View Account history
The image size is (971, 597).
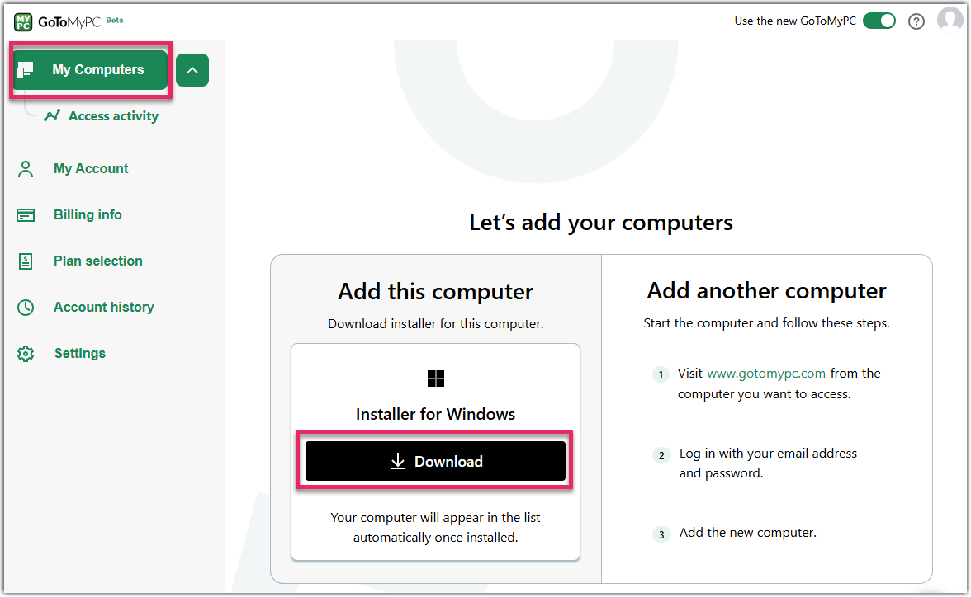[103, 307]
